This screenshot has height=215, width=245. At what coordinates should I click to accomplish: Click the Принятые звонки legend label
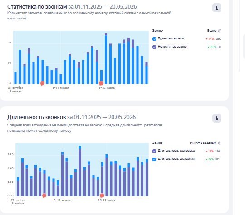coord(171,38)
